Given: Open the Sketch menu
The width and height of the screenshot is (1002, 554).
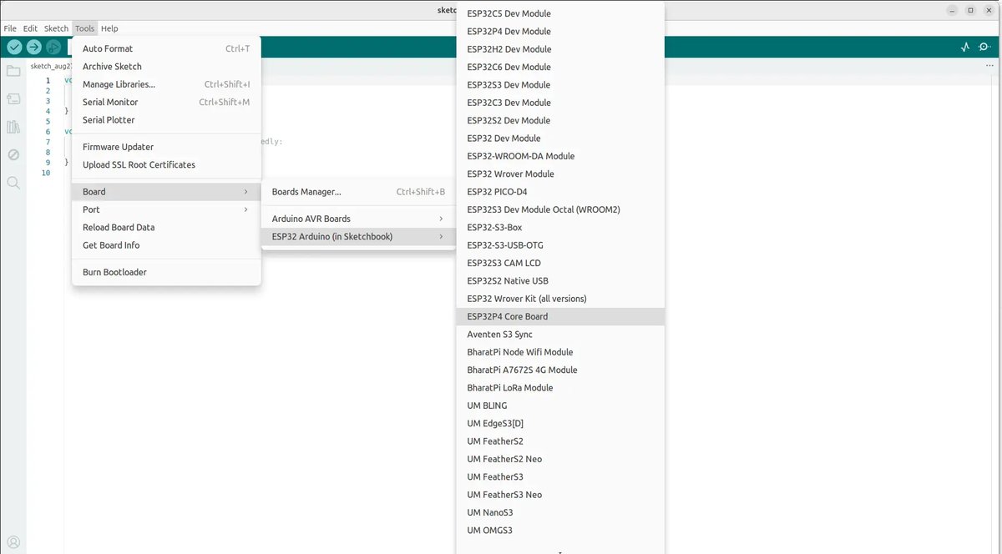Looking at the screenshot, I should (x=56, y=28).
